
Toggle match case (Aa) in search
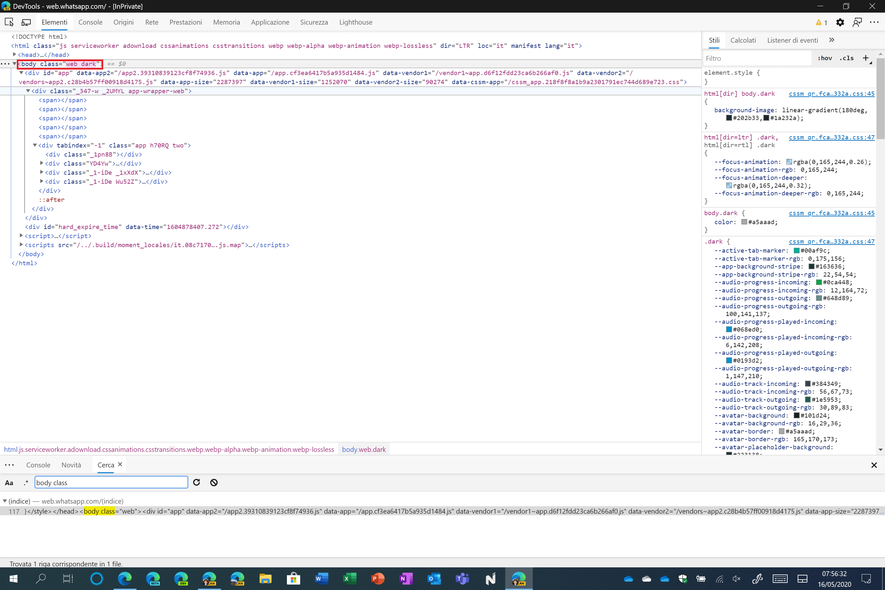[x=9, y=483]
